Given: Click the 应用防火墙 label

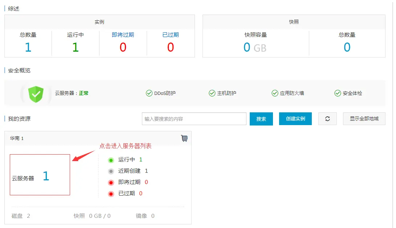Looking at the screenshot, I should click(x=292, y=93).
